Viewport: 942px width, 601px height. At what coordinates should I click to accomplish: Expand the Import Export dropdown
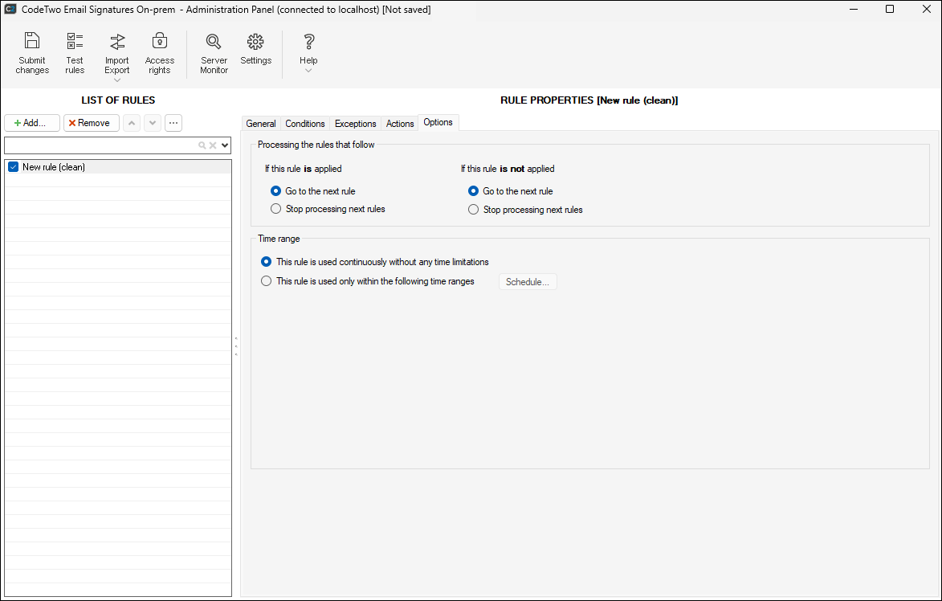tap(117, 80)
